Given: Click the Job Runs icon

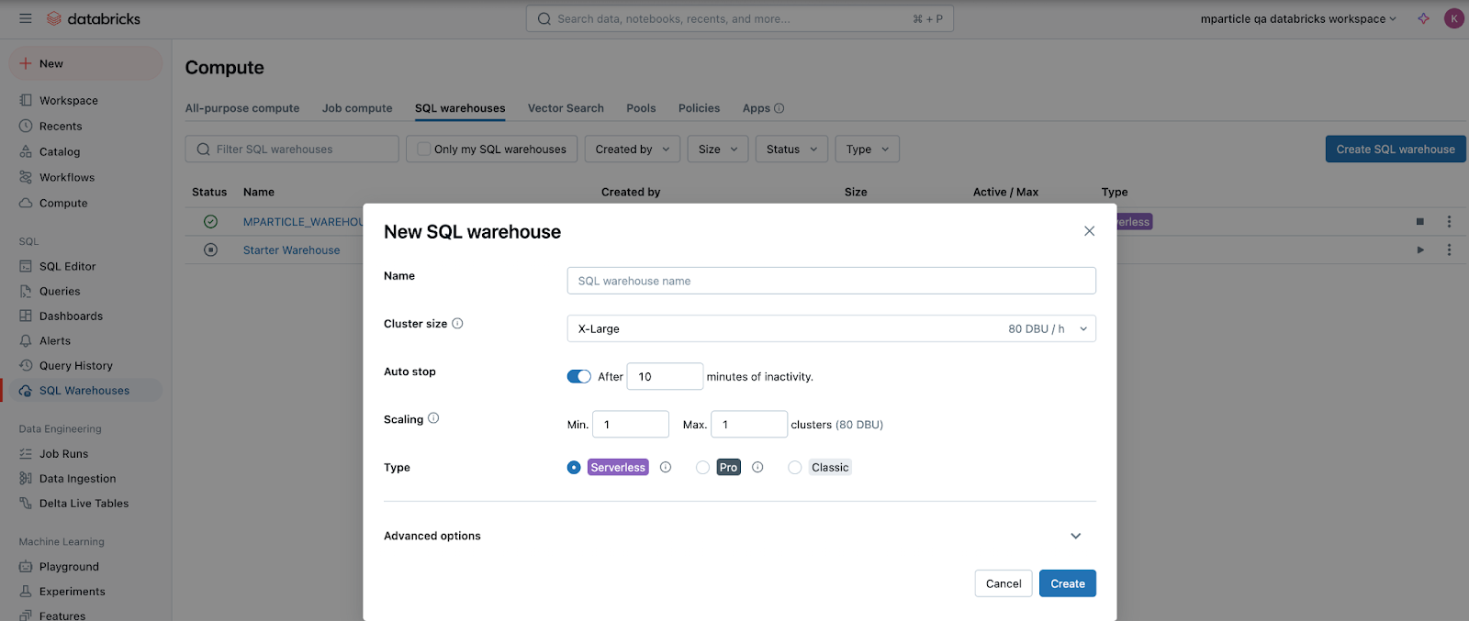Looking at the screenshot, I should [26, 453].
